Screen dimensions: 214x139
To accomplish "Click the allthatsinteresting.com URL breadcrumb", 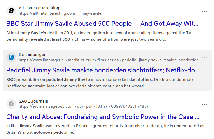I will [47, 13].
